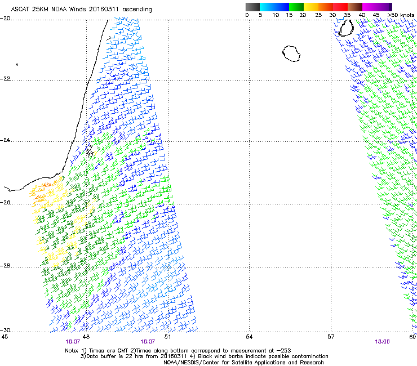The height and width of the screenshot is (366, 417).
Task: Pick the green 15-20 knots color segment
Action: pyautogui.click(x=296, y=7)
